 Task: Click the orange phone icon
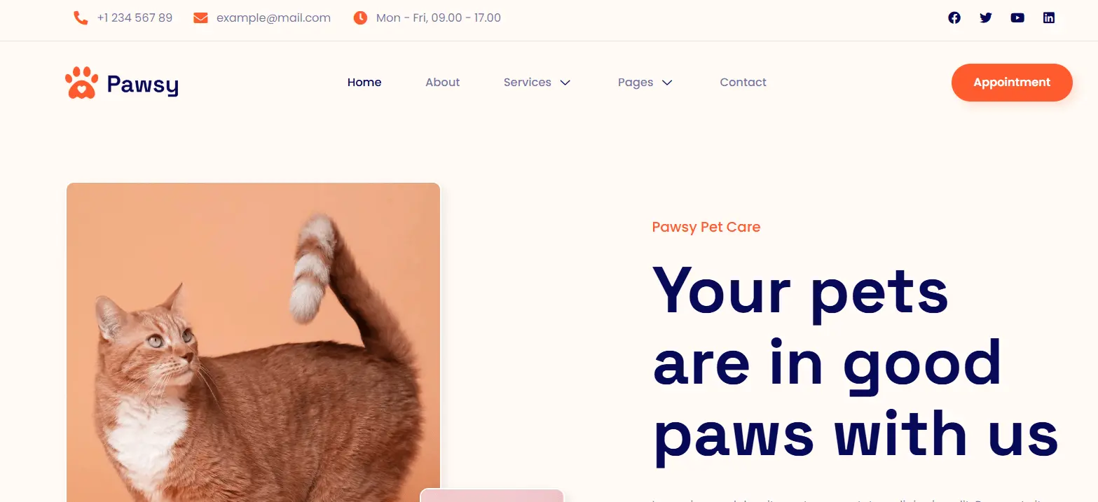[81, 18]
